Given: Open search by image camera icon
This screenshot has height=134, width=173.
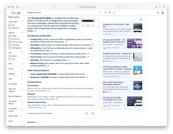Looking at the screenshot, I should pos(109,12).
